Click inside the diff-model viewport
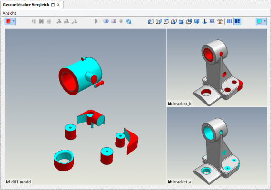This screenshot has height=190, width=271. (86, 107)
